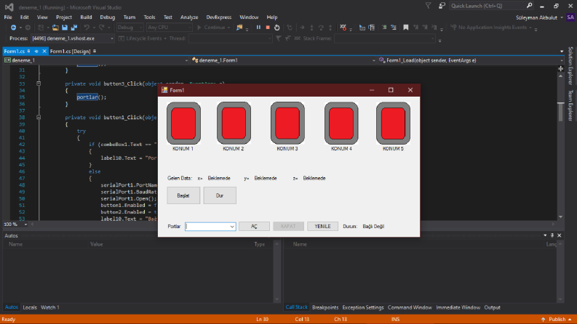
Task: Click the AÇ button in Form1
Action: tap(254, 226)
